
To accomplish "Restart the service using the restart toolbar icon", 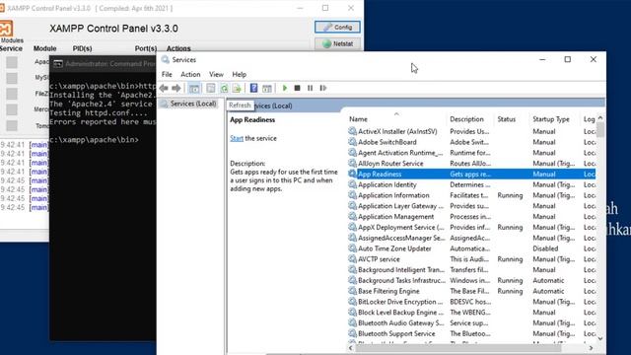I will (323, 88).
